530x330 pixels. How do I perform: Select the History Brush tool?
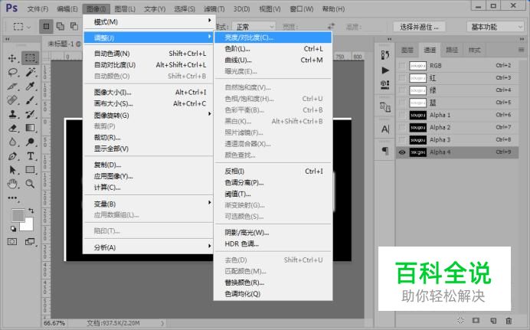[x=30, y=114]
